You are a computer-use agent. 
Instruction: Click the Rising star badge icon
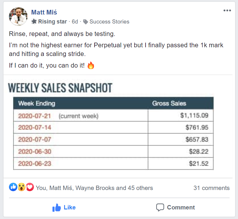point(34,21)
